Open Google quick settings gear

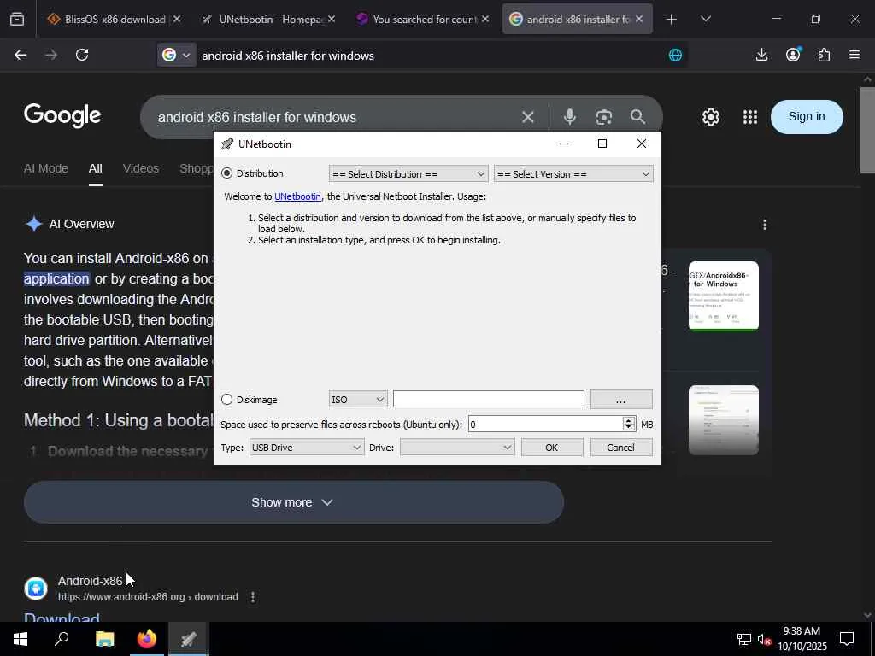[x=710, y=117]
